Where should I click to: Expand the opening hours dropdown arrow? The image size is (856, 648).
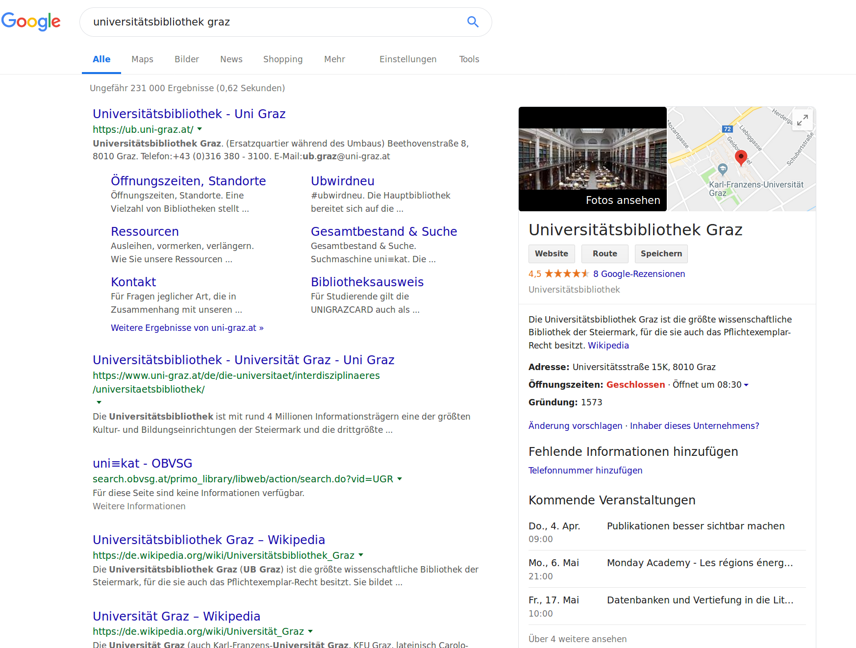[746, 385]
